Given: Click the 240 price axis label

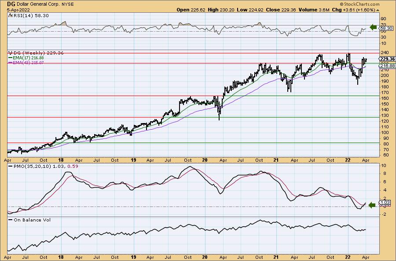Looking at the screenshot, I should click(x=384, y=53).
